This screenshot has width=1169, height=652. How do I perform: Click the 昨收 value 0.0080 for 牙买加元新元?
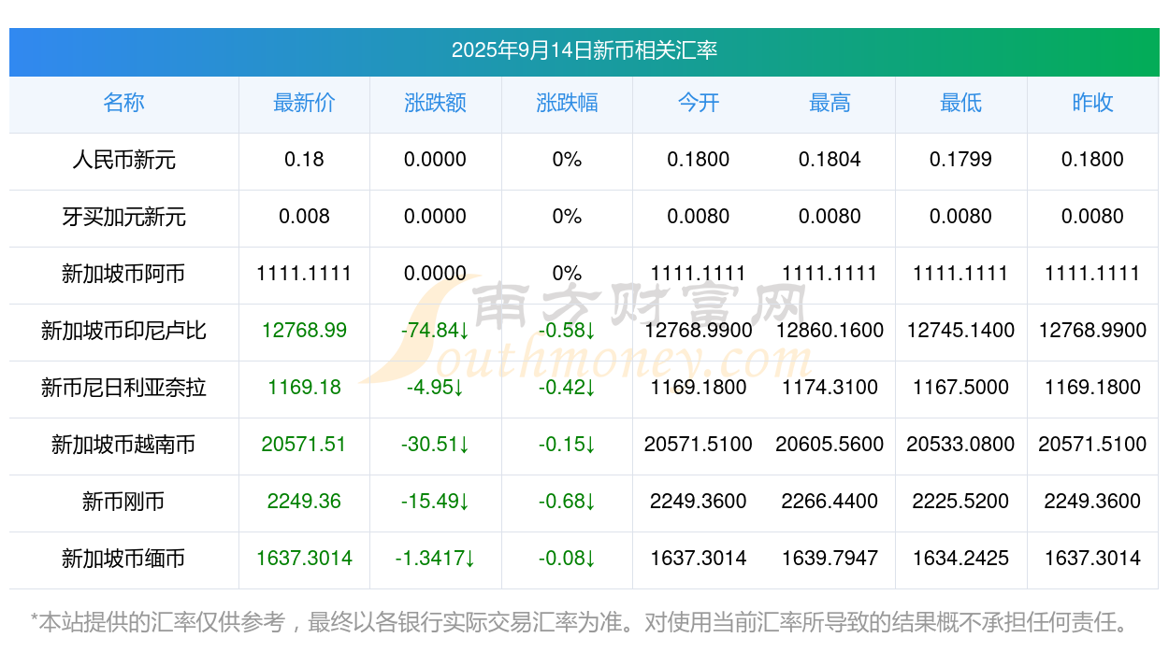(x=1093, y=217)
